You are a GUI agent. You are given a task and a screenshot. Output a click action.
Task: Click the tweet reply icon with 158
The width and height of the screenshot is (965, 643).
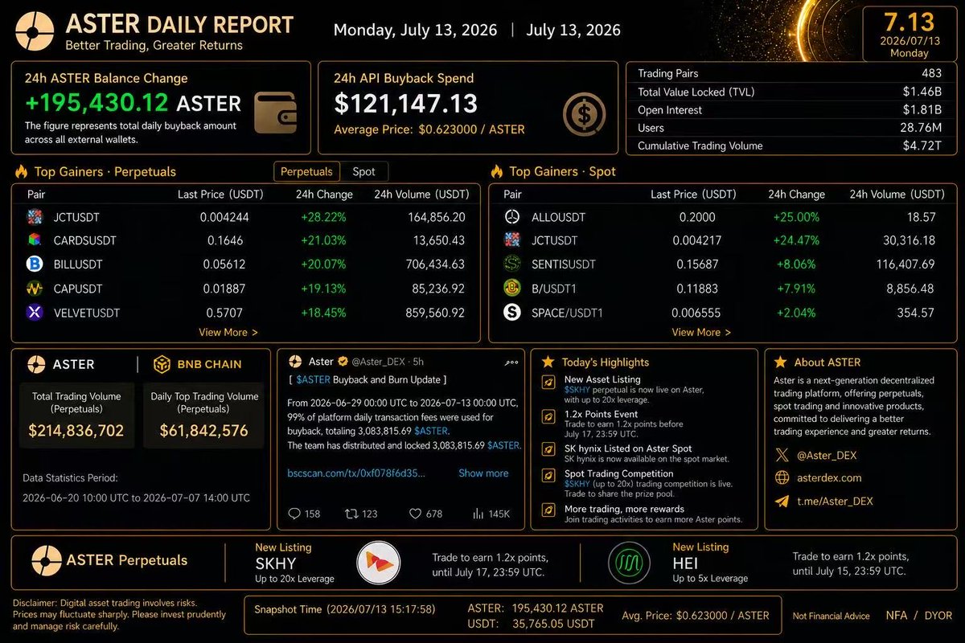(294, 513)
